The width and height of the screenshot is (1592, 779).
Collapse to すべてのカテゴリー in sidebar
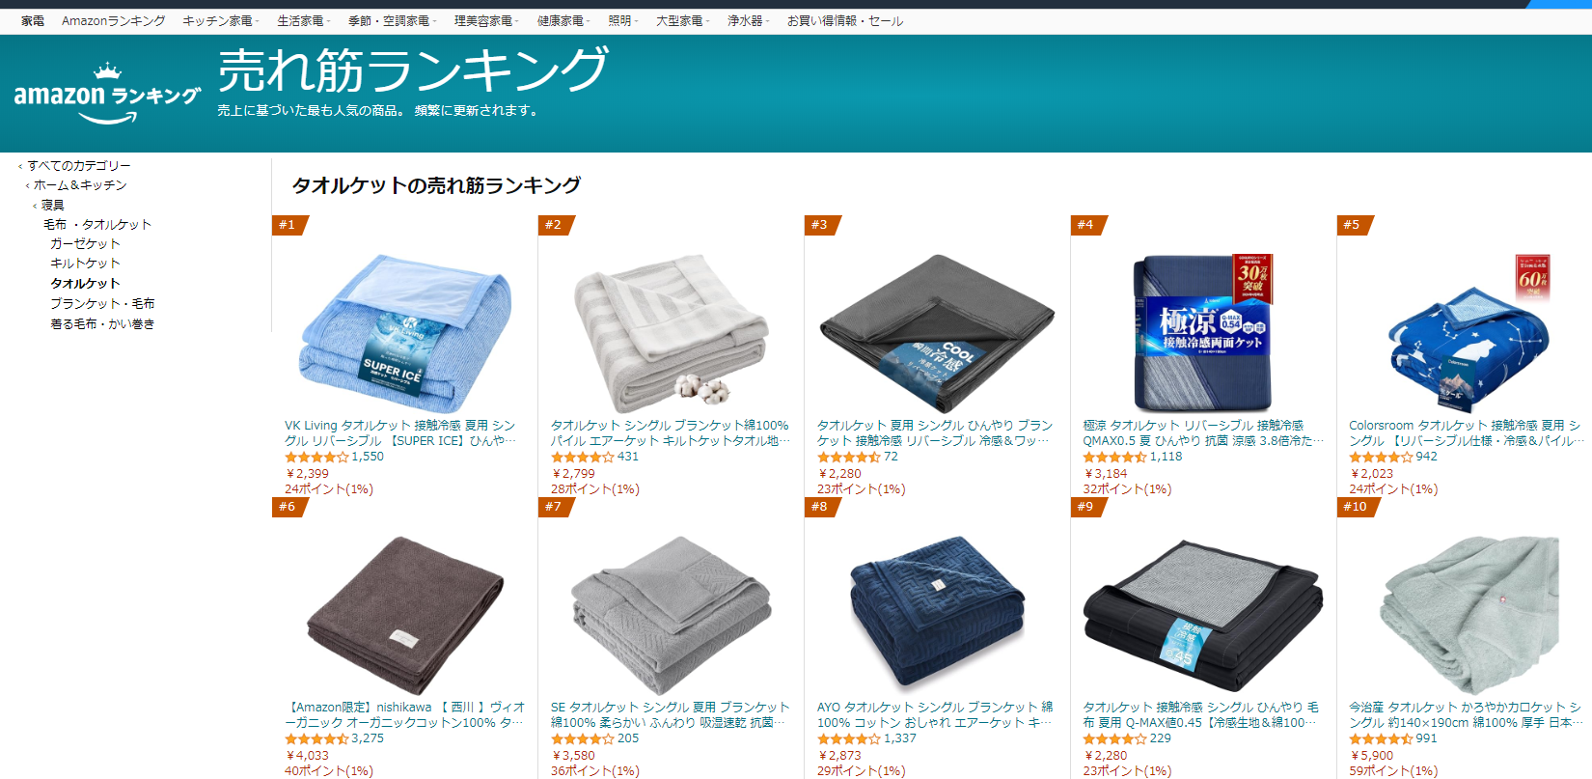click(x=78, y=166)
